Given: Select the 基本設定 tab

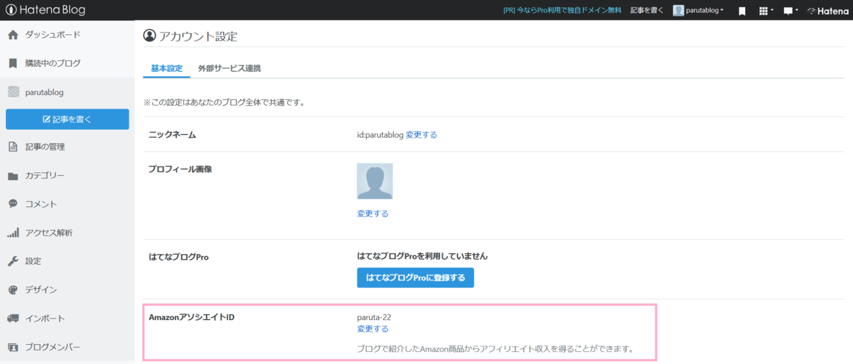Looking at the screenshot, I should tap(166, 69).
